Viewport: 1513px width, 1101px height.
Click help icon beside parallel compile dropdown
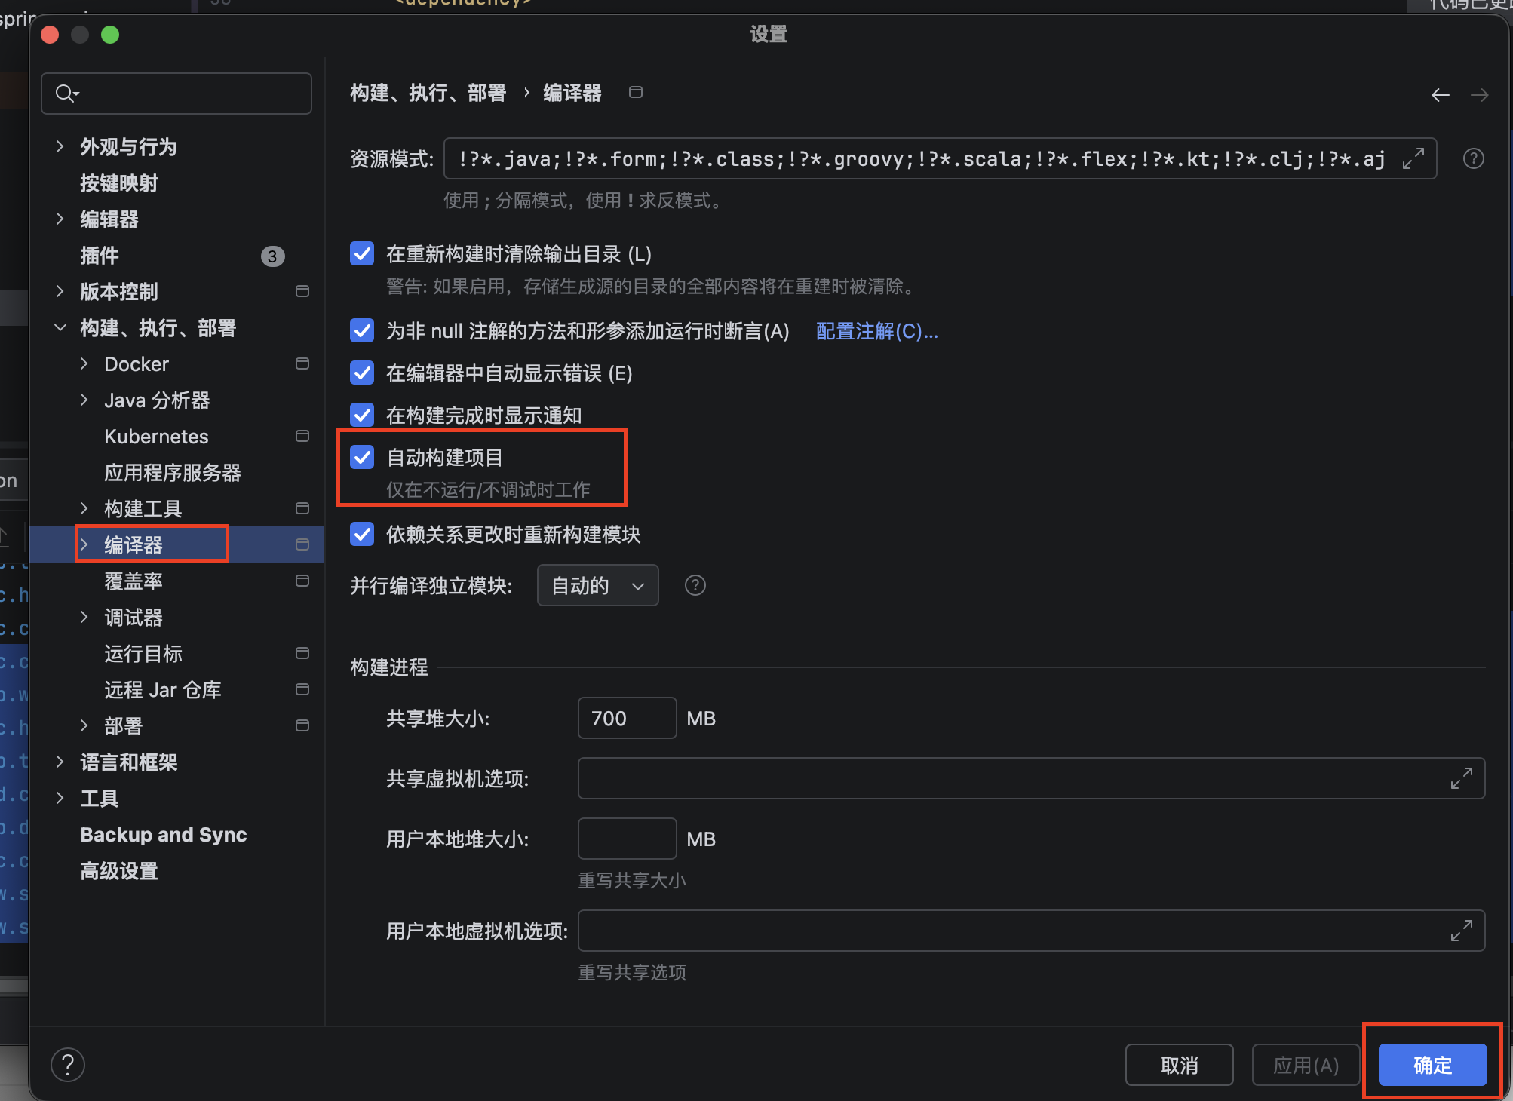point(695,585)
